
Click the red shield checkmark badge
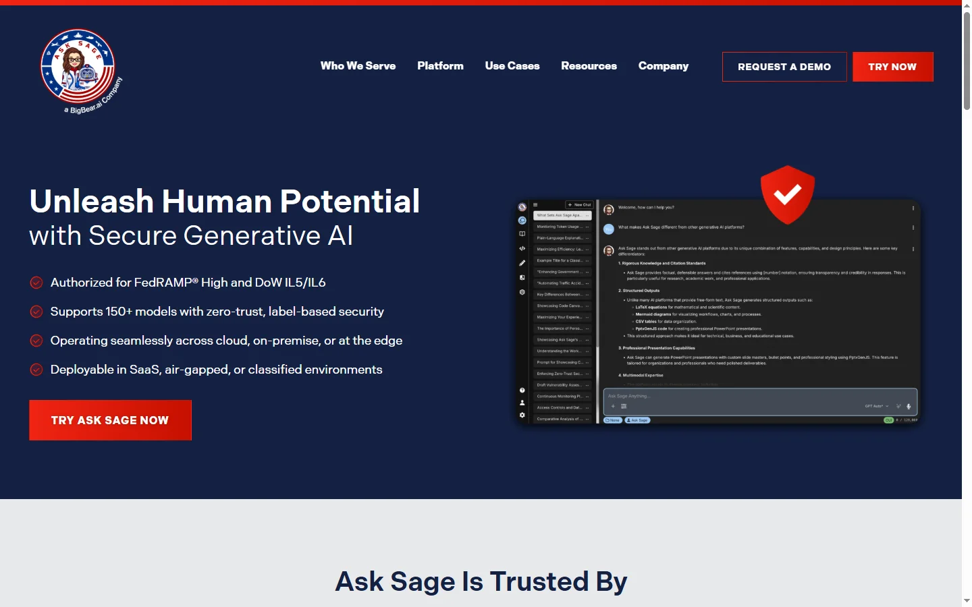pyautogui.click(x=788, y=194)
